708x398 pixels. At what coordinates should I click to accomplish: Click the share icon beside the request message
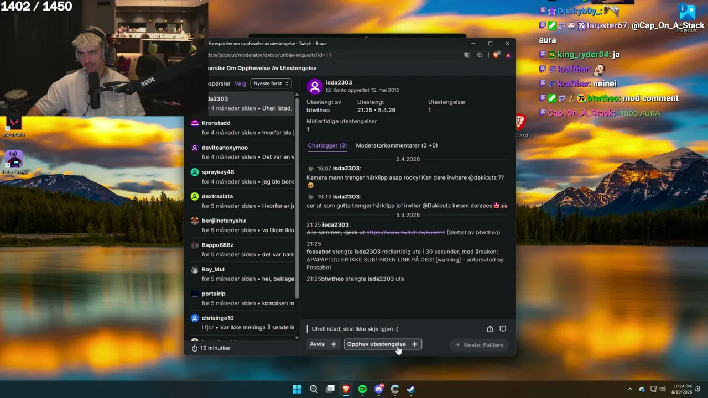490,329
